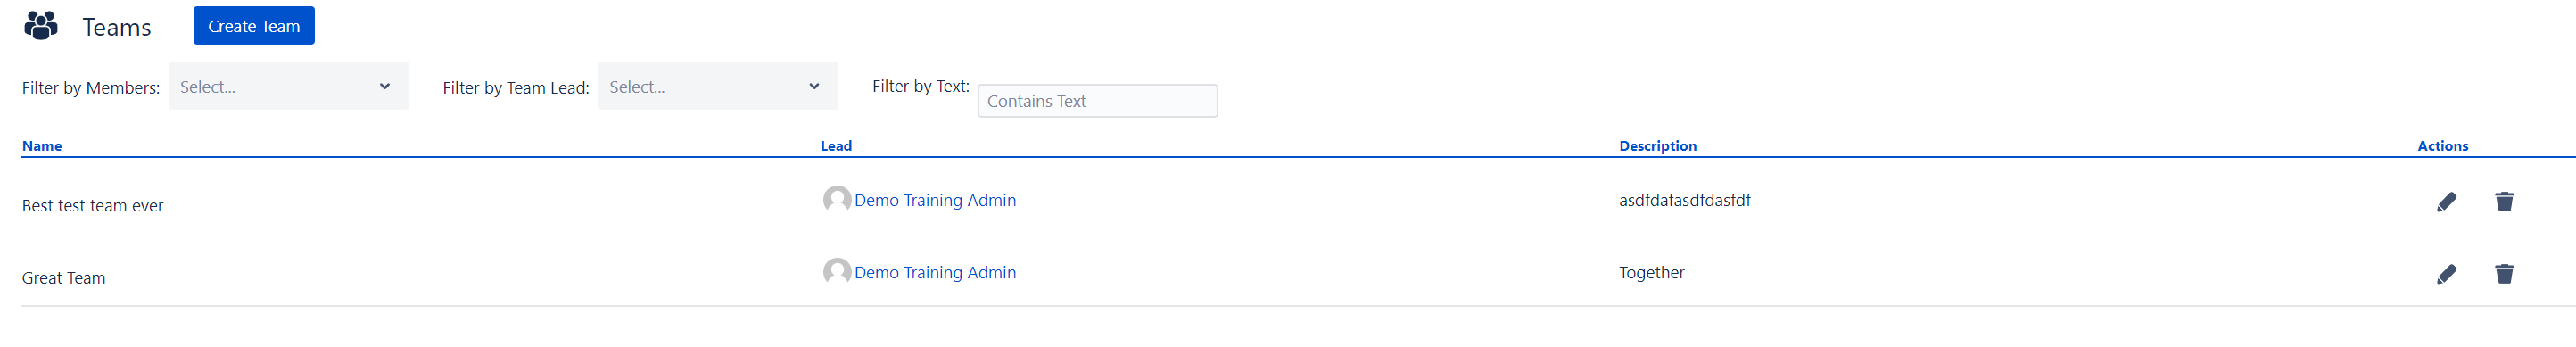Screen dimensions: 2576x347
Task: Click the Actions column header
Action: click(x=2442, y=146)
